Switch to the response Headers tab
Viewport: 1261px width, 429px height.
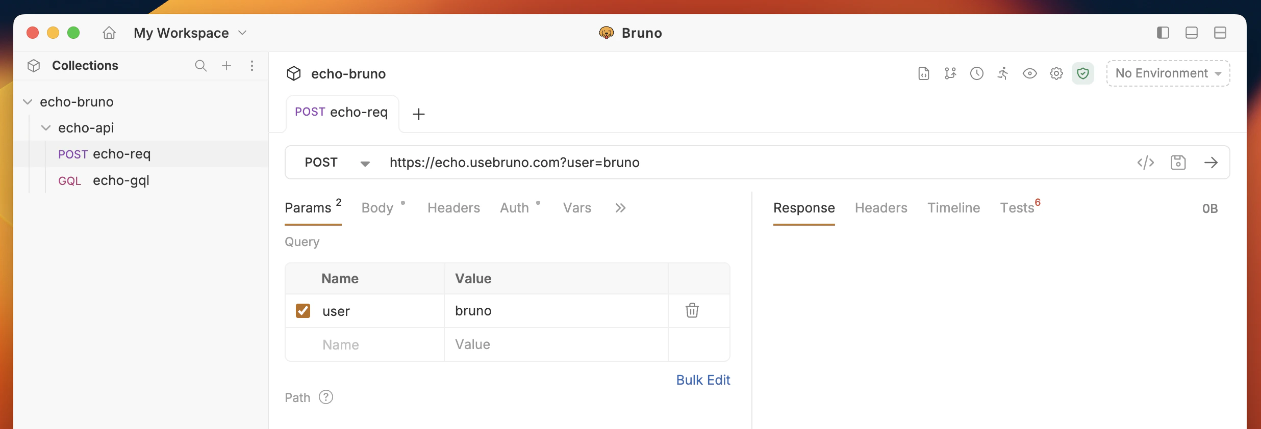click(881, 208)
